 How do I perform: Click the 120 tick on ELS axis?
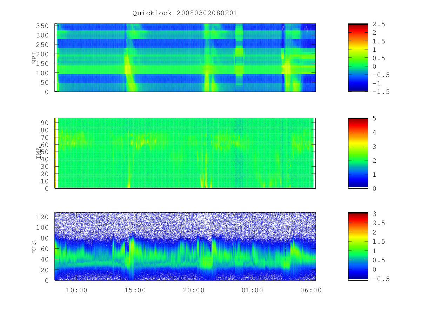(43, 217)
